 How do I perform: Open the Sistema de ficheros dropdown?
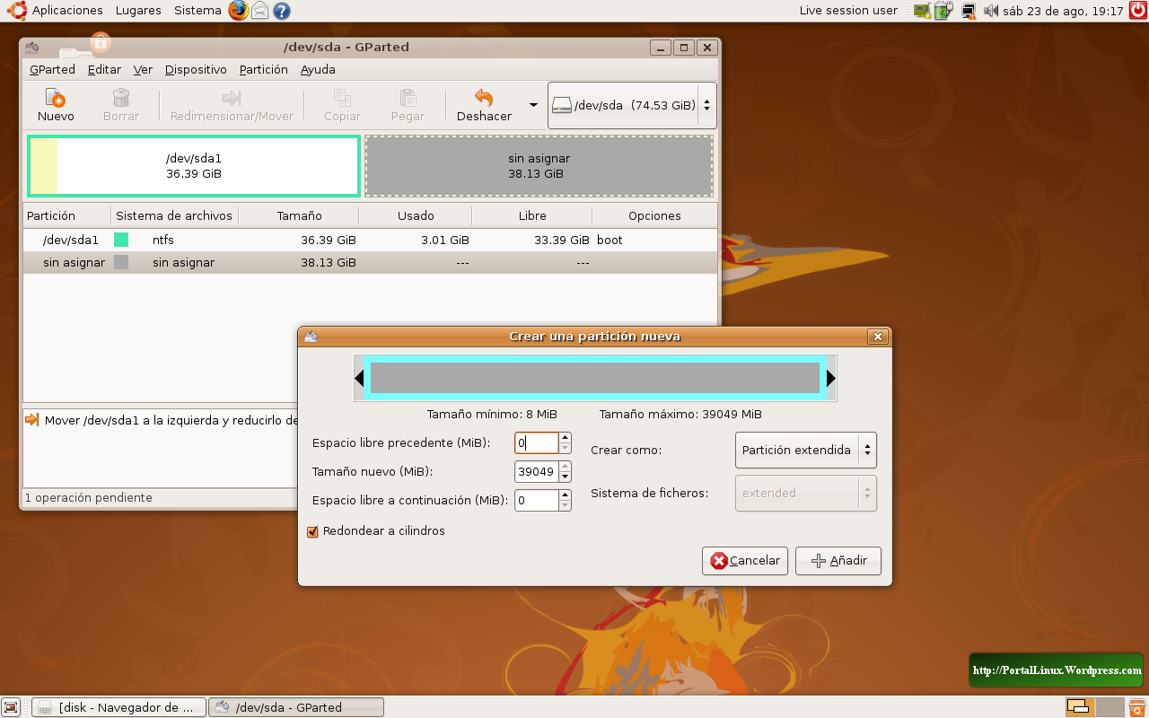pos(805,493)
